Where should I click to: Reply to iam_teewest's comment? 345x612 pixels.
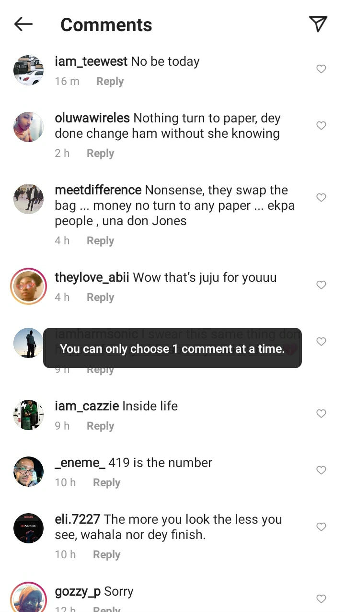tap(110, 82)
